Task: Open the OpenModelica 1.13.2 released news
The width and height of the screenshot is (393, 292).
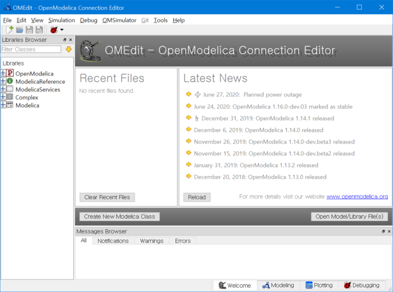Action: pos(256,165)
